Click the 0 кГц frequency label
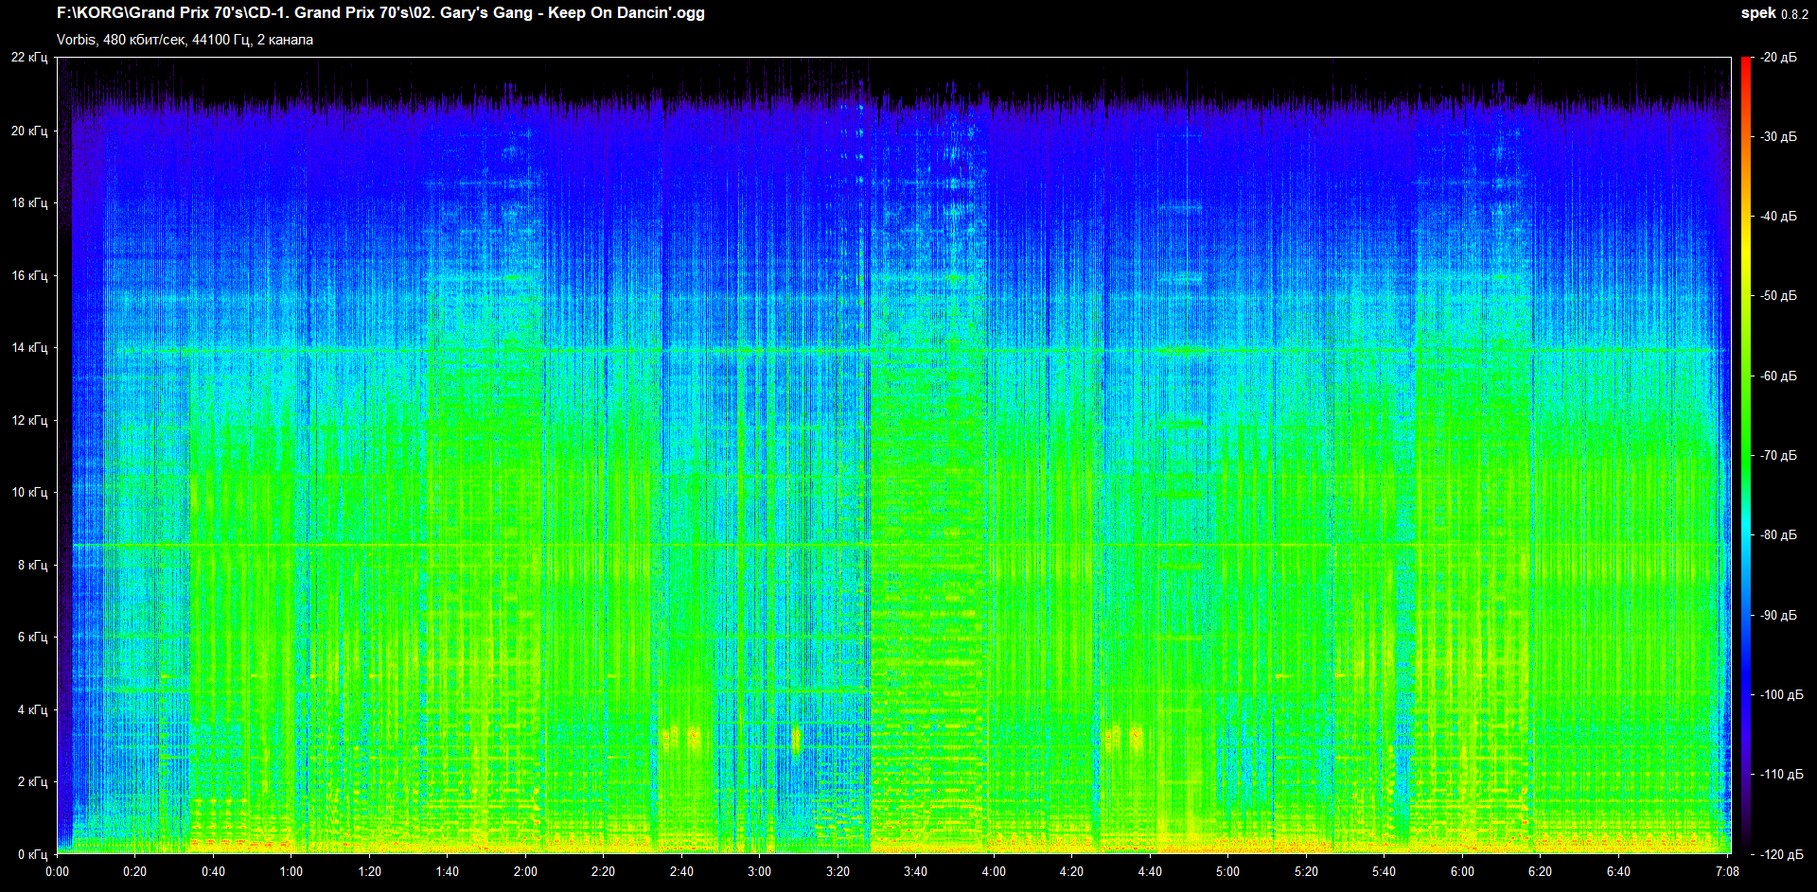 click(x=32, y=854)
